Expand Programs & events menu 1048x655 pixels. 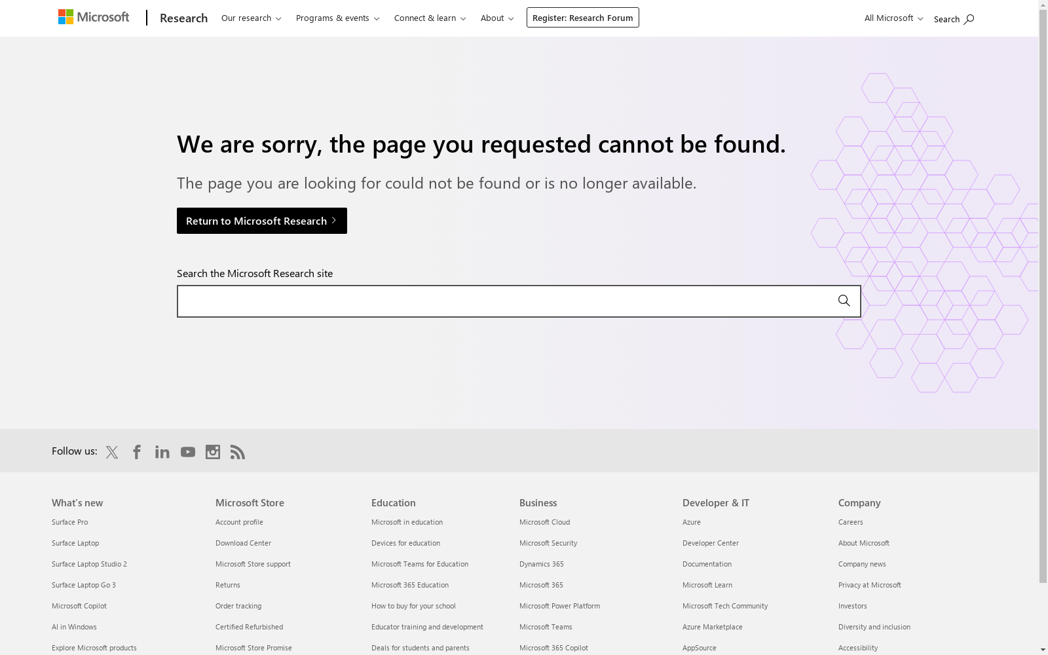coord(338,18)
